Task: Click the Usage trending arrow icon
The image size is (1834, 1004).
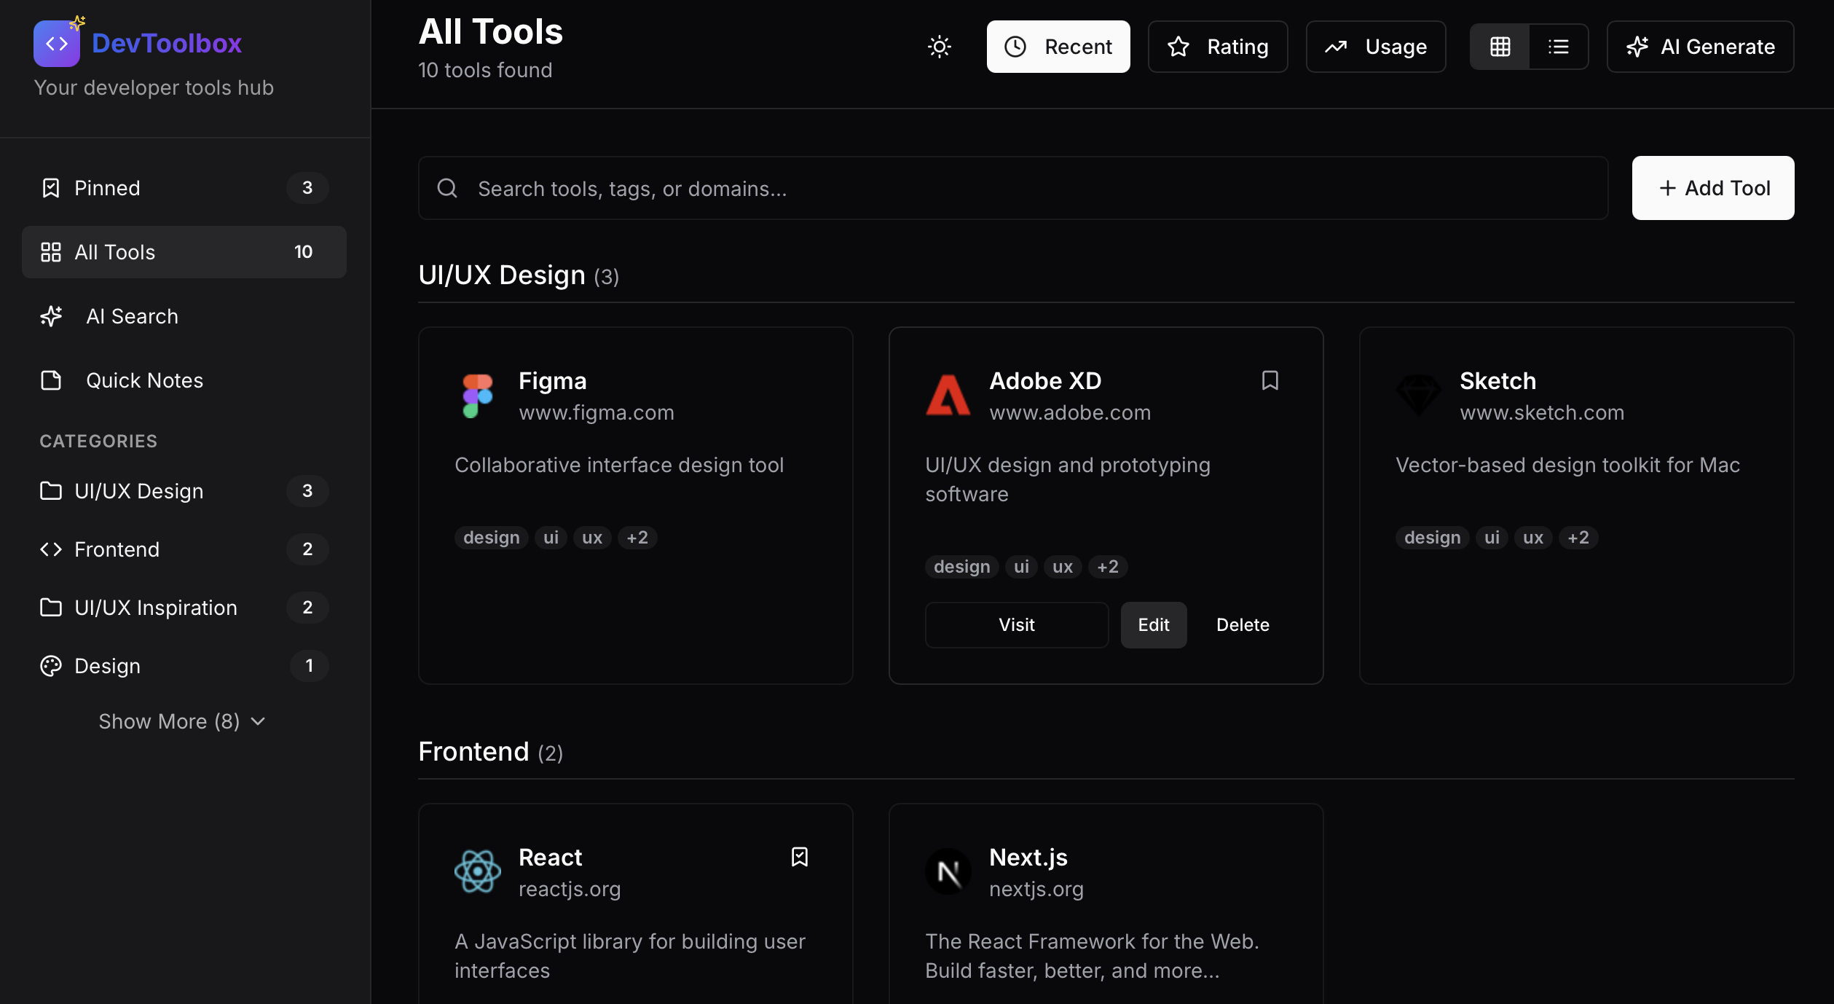Action: [x=1336, y=47]
